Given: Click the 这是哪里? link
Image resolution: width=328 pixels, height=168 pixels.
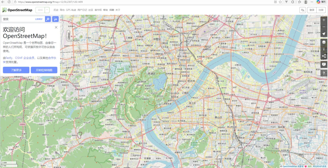Looking at the screenshot, I should coord(39,19).
